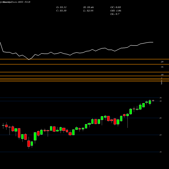
Task: Click the lowest red candle at the chart bottom
Action: (29, 144)
